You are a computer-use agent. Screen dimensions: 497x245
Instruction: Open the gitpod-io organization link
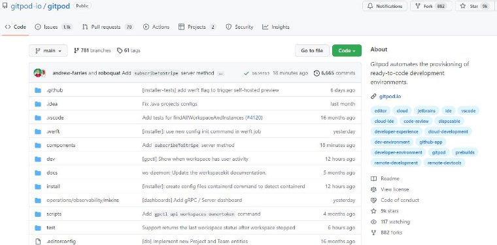(x=26, y=7)
